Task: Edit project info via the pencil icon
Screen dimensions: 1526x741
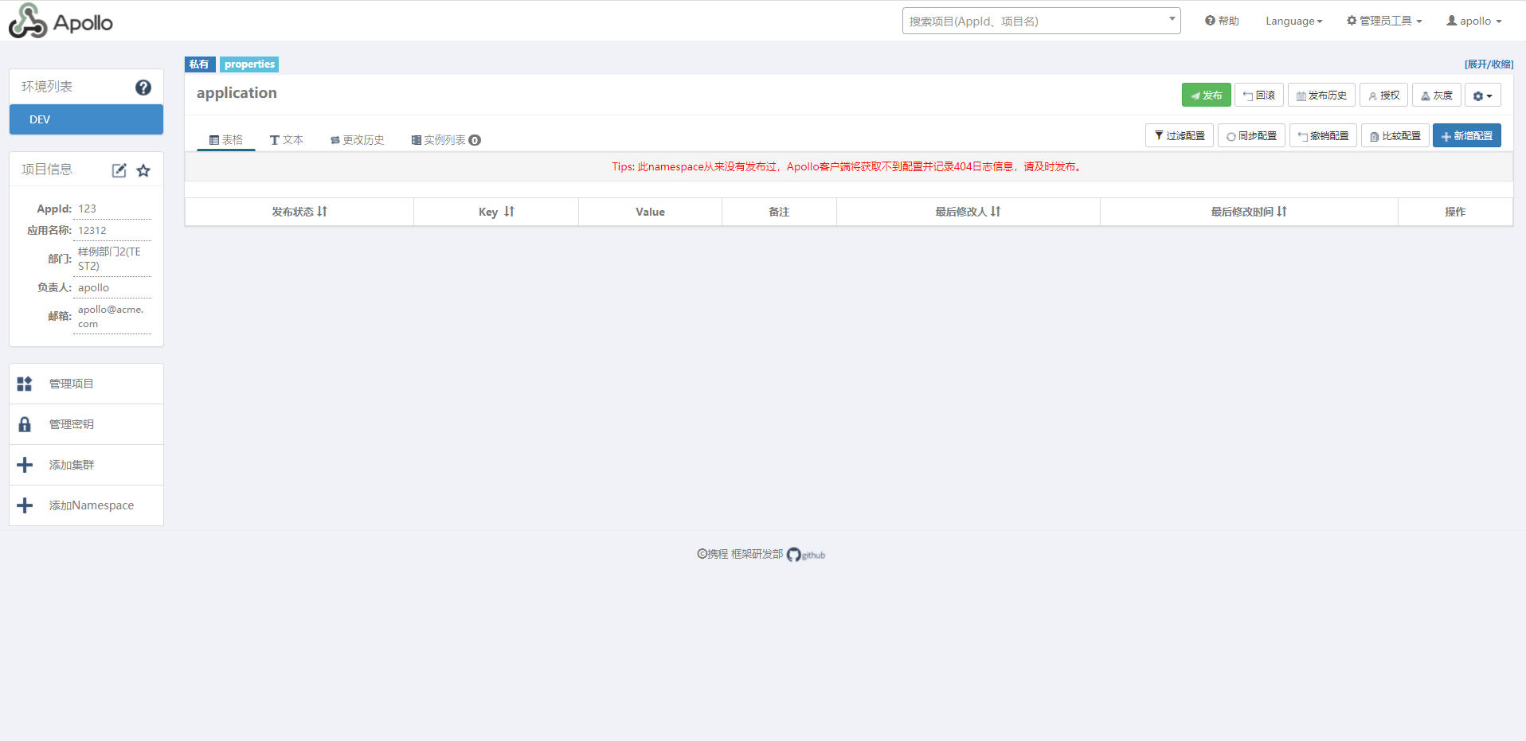Action: (x=119, y=170)
